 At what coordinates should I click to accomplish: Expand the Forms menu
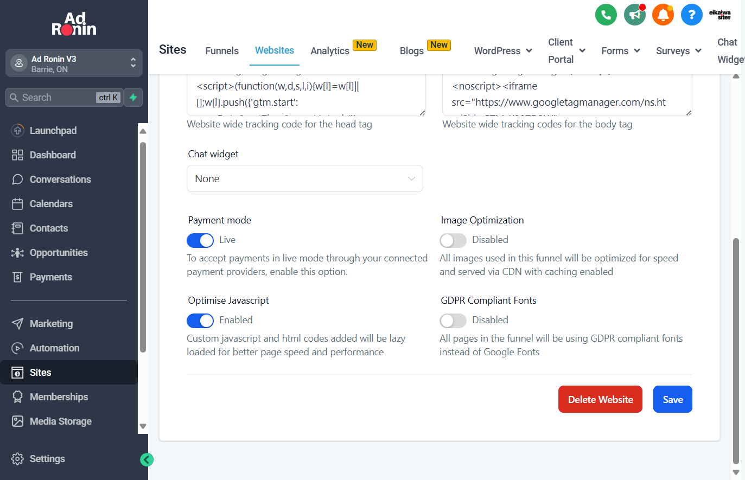[621, 51]
